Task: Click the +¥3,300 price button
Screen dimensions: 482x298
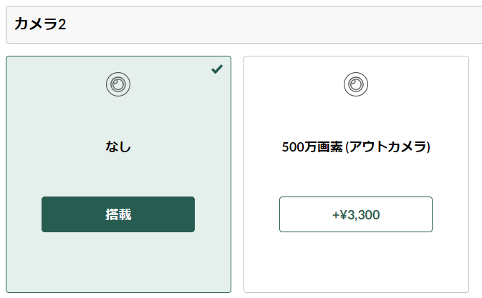Action: click(356, 214)
